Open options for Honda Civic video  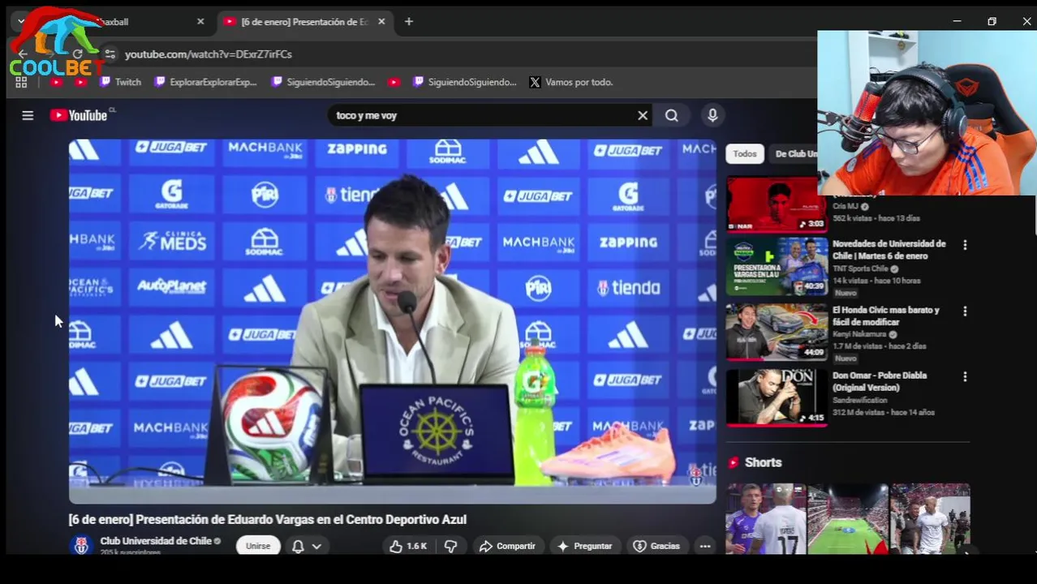coord(965,311)
